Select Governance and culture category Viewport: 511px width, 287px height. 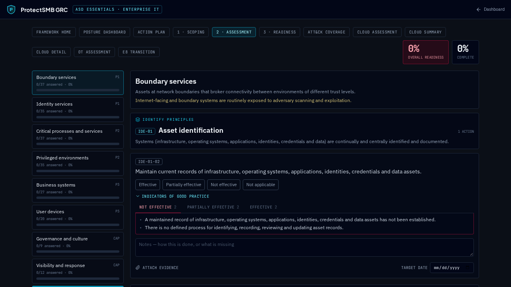click(x=78, y=244)
